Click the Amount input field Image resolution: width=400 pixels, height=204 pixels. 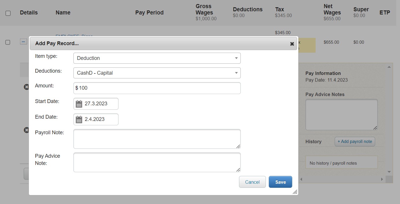(x=157, y=88)
